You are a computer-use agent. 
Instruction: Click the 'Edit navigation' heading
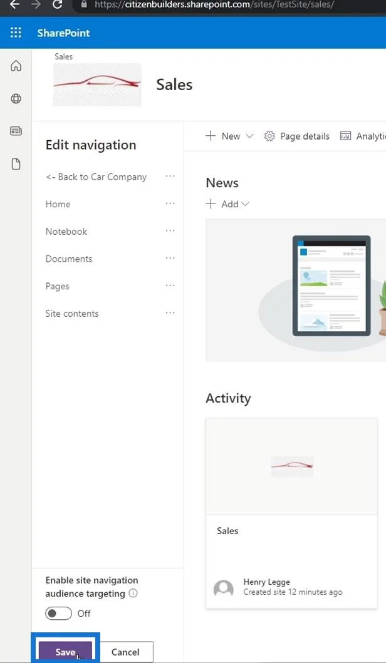91,145
